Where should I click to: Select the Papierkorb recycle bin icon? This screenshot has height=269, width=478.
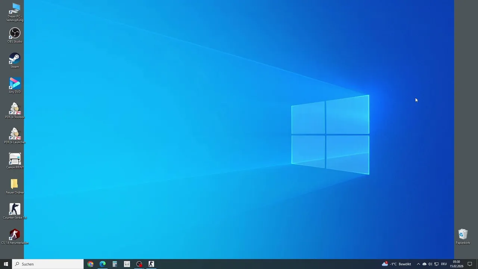(463, 236)
